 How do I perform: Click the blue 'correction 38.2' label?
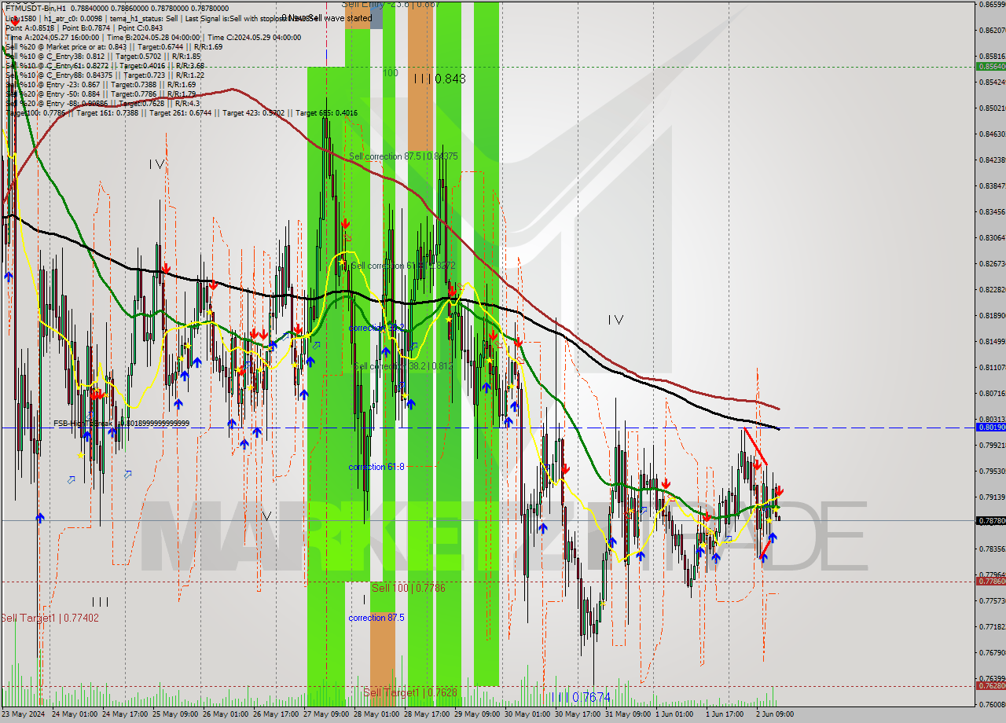pyautogui.click(x=376, y=328)
